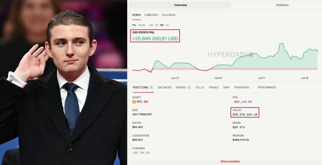Screen dimensions: 322x165
Task: Select the PNL chart mode
Action: (x=134, y=25)
